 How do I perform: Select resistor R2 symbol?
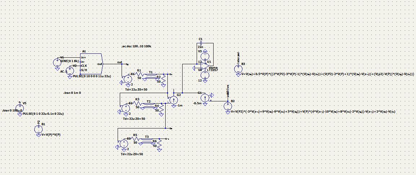click(x=164, y=79)
